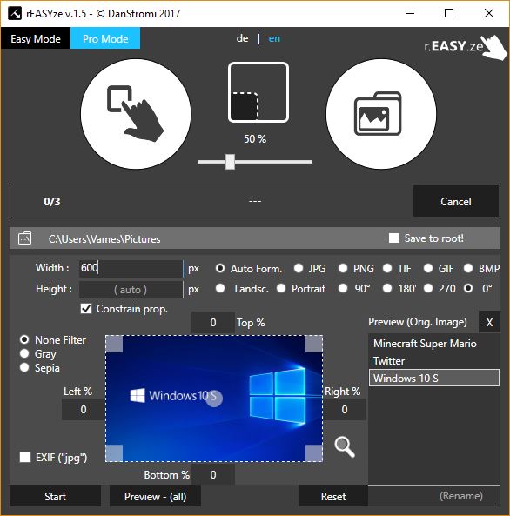
Task: Select the PNG format radio button
Action: pos(343,268)
